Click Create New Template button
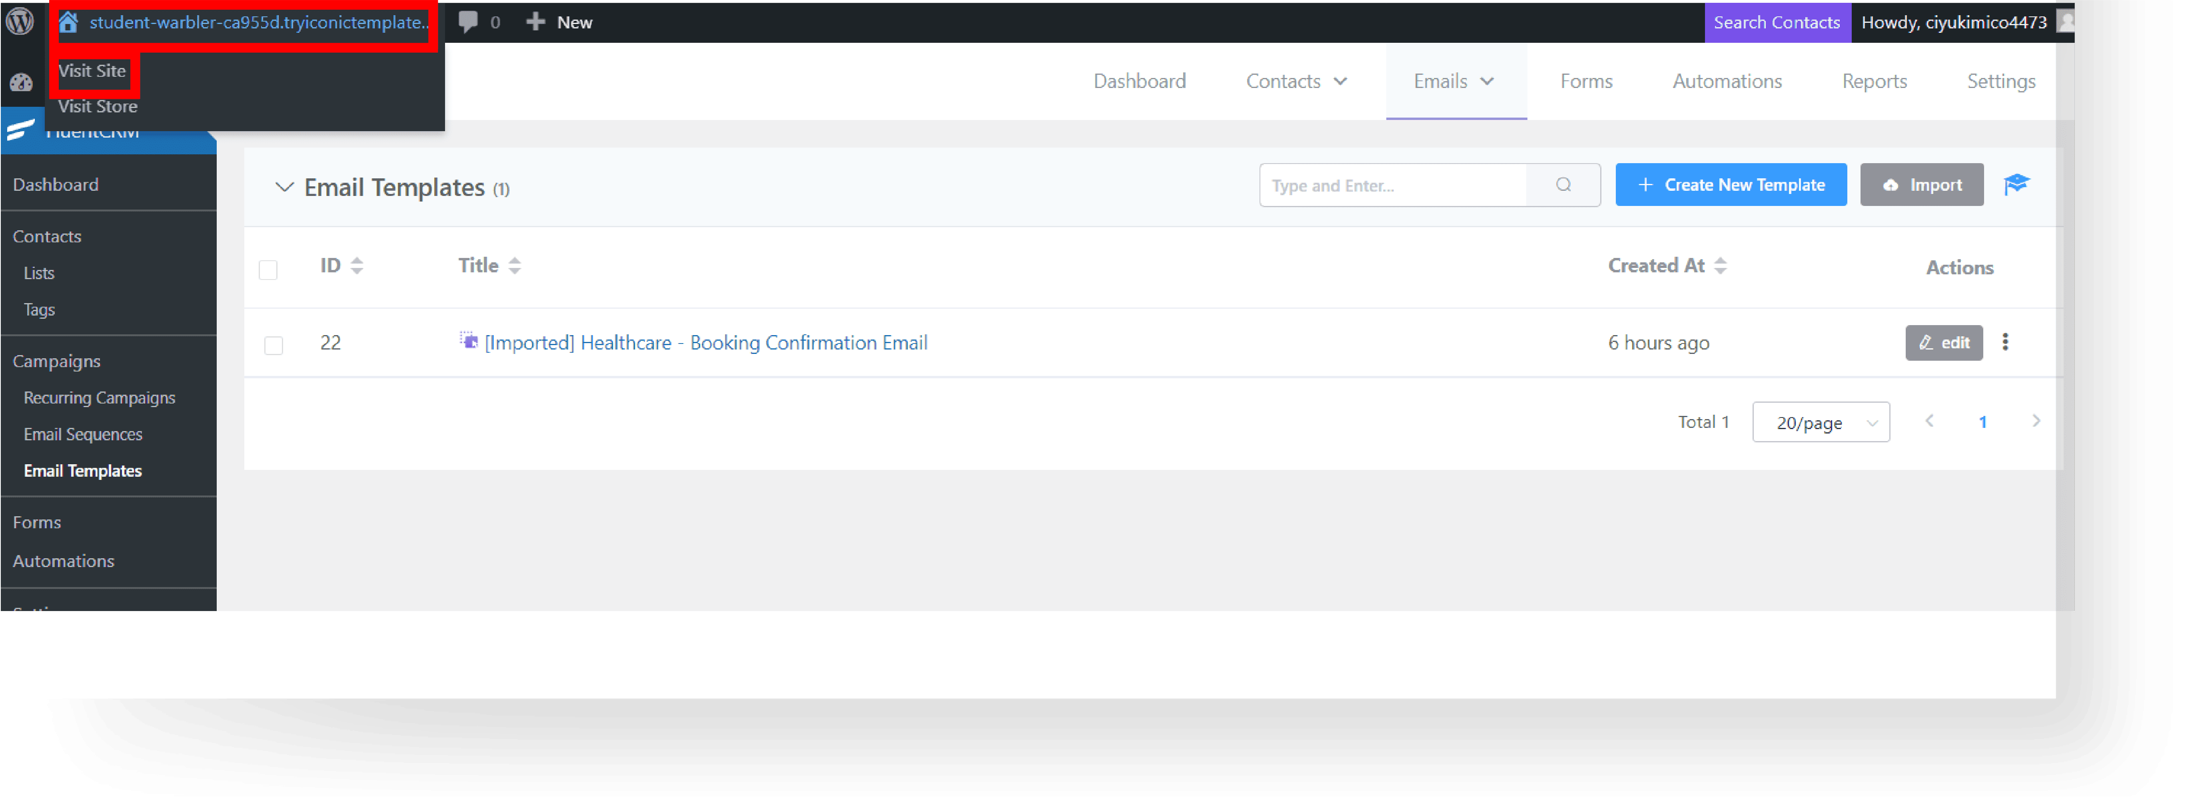The image size is (2194, 797). 1731,185
